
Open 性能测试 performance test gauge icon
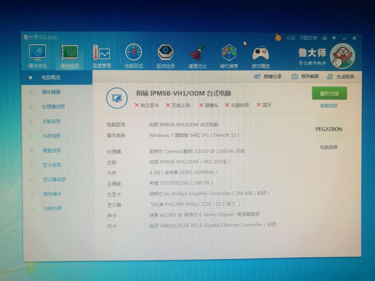(x=133, y=56)
